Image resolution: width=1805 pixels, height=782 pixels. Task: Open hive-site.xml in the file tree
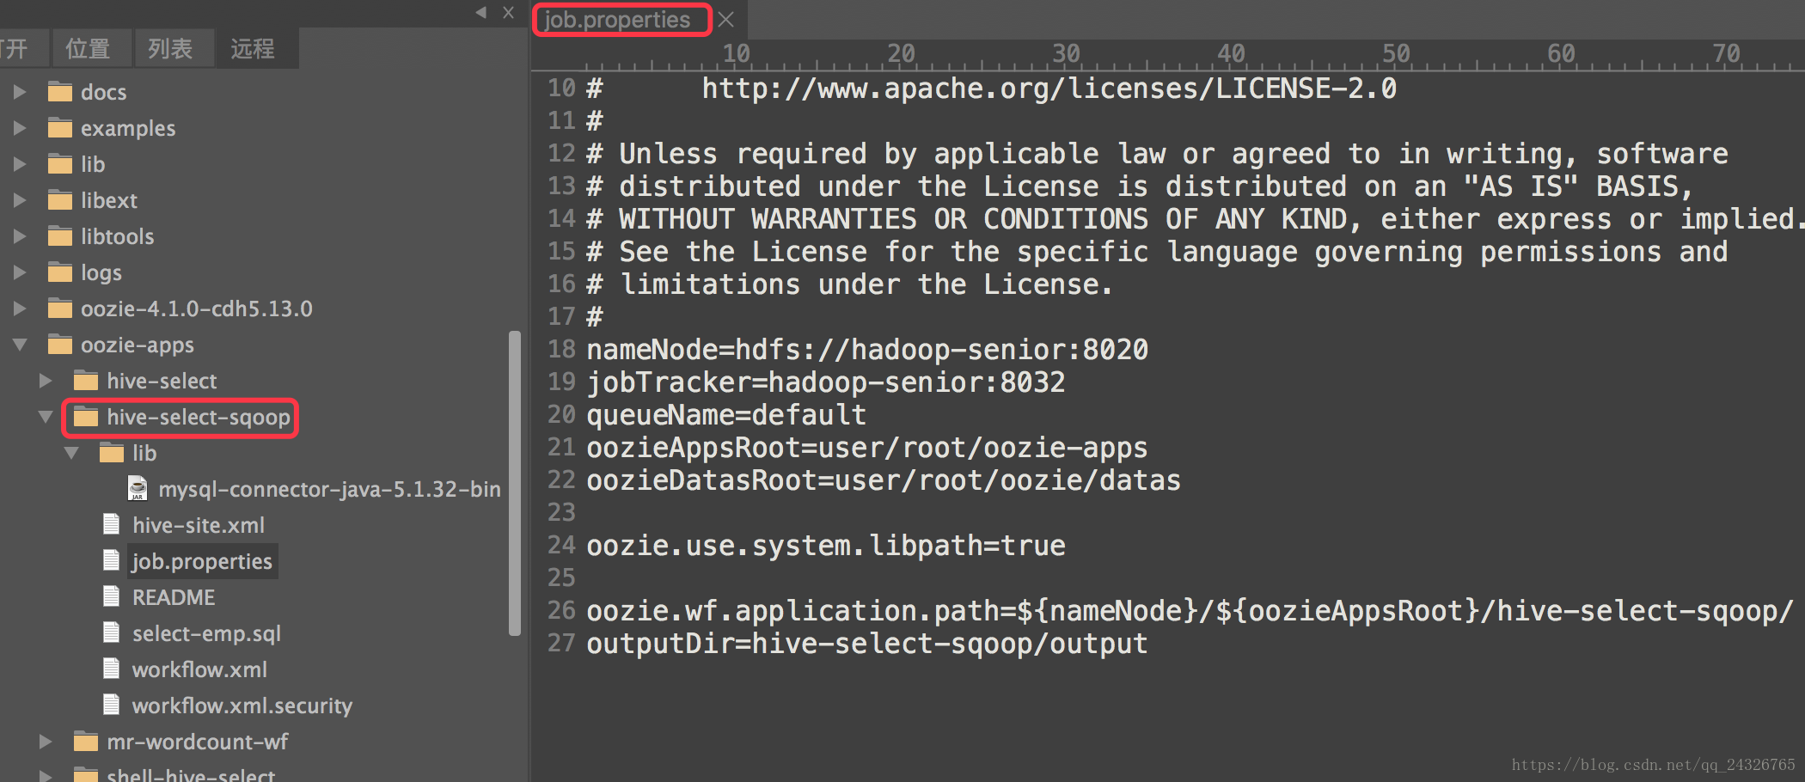tap(199, 525)
